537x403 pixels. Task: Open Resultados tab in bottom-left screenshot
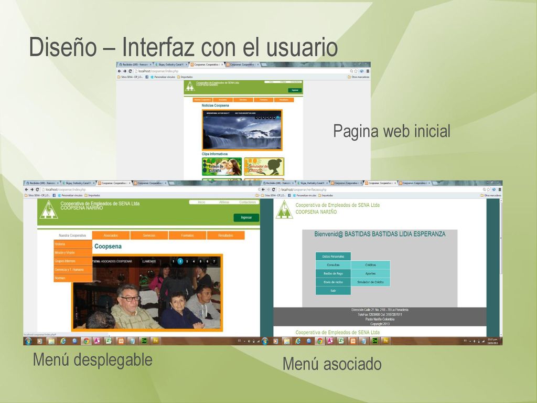(x=225, y=236)
